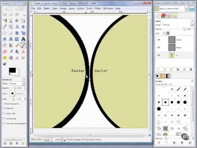Click the black foreground color swatch
197x148 pixels.
tap(12, 70)
